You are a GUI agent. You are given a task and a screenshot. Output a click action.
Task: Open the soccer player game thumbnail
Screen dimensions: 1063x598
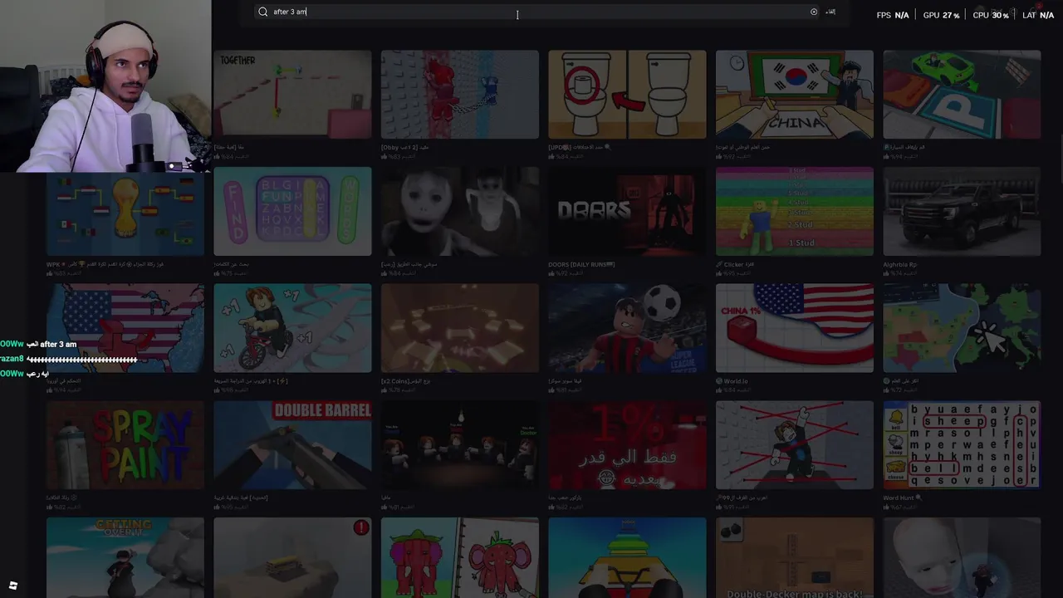pos(627,328)
